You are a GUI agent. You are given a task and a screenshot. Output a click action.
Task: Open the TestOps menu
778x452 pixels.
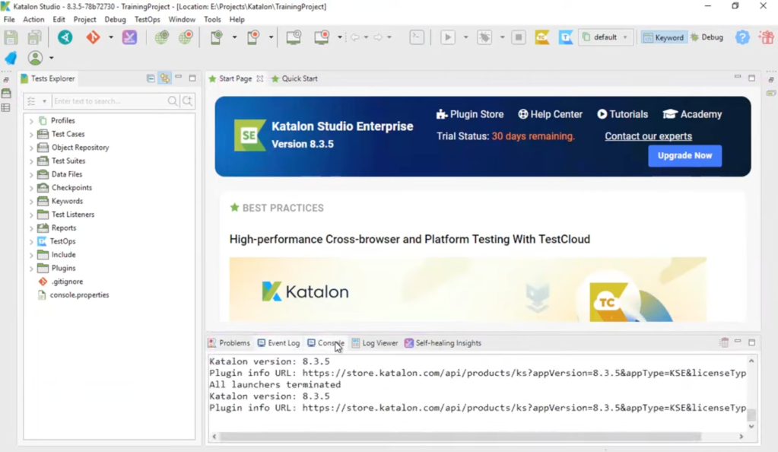coord(147,19)
